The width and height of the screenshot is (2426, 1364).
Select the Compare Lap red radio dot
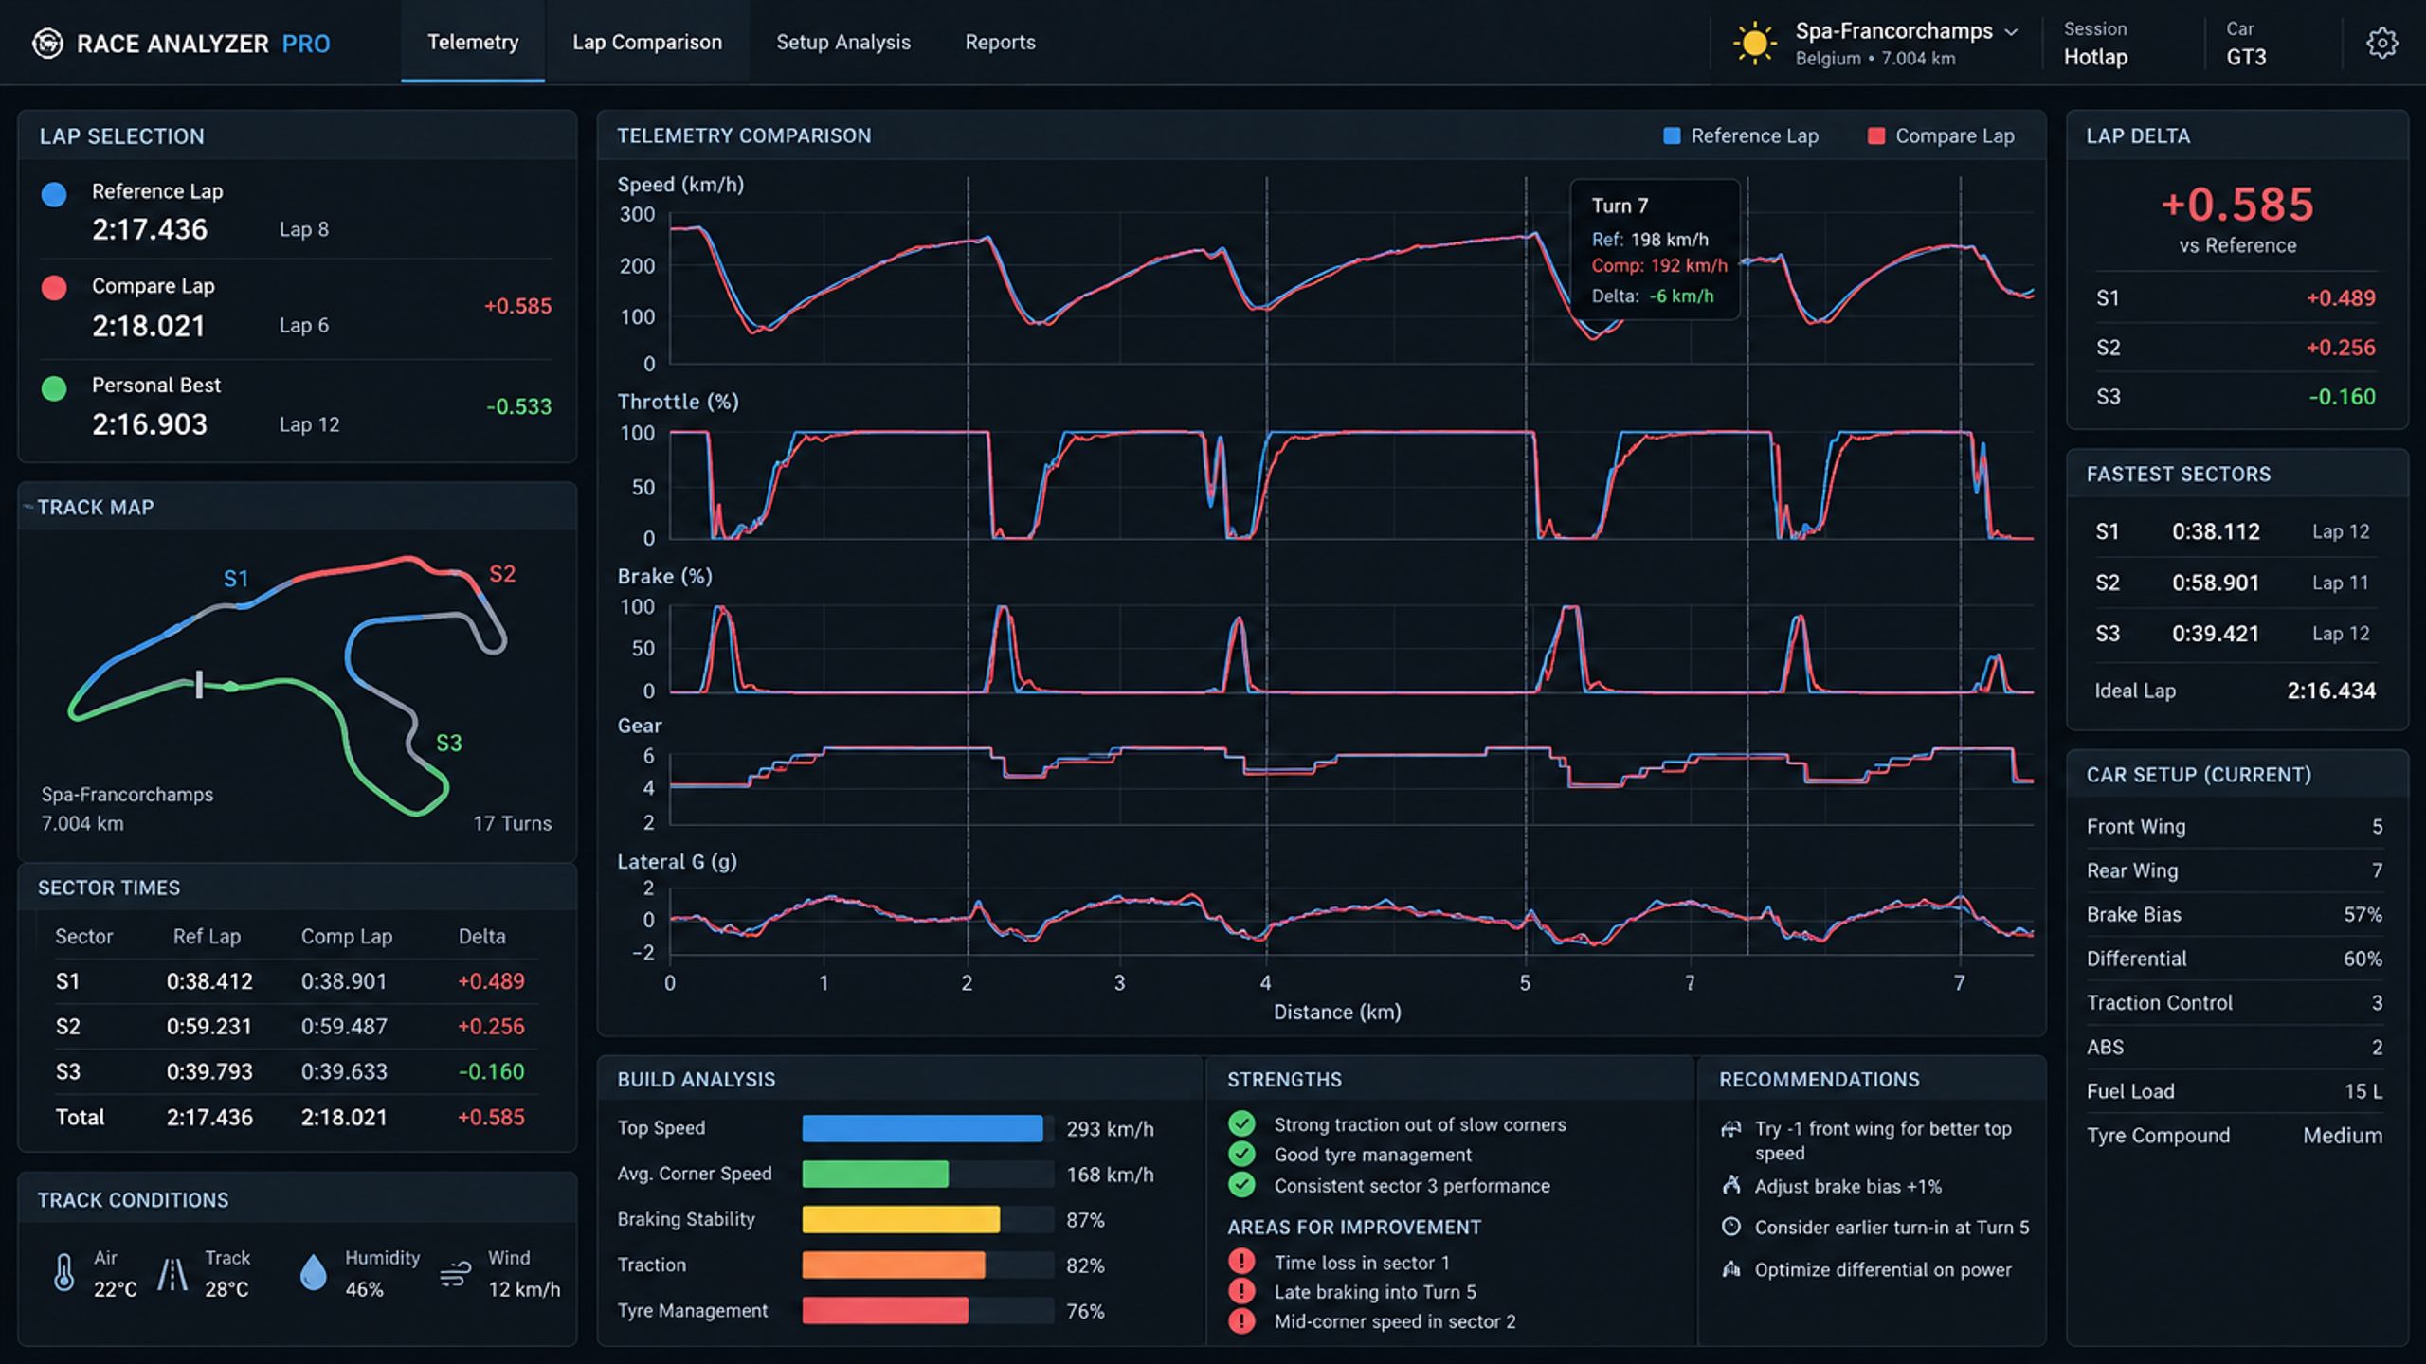coord(54,288)
